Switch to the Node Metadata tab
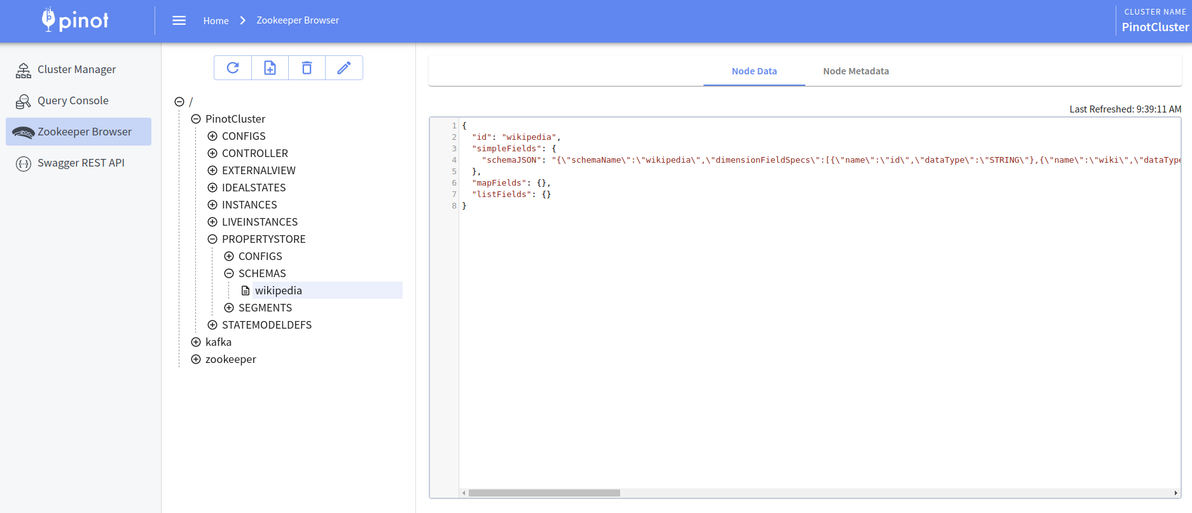This screenshot has height=513, width=1192. tap(856, 71)
